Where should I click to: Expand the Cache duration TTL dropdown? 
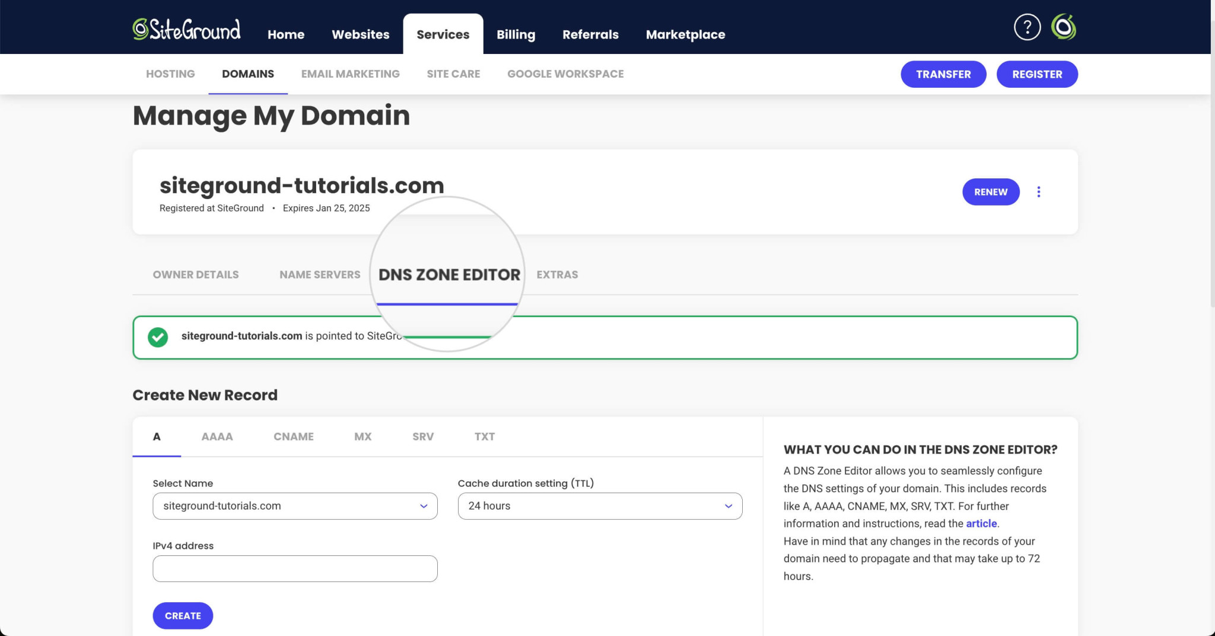600,506
